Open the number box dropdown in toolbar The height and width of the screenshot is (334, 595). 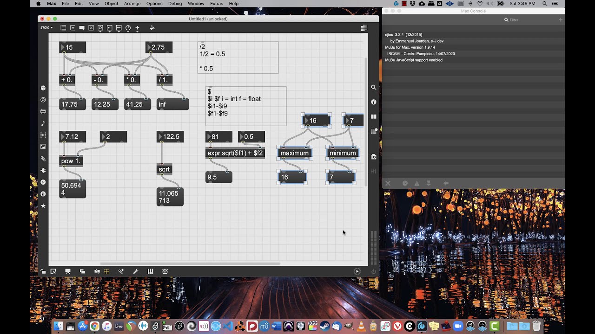click(110, 28)
